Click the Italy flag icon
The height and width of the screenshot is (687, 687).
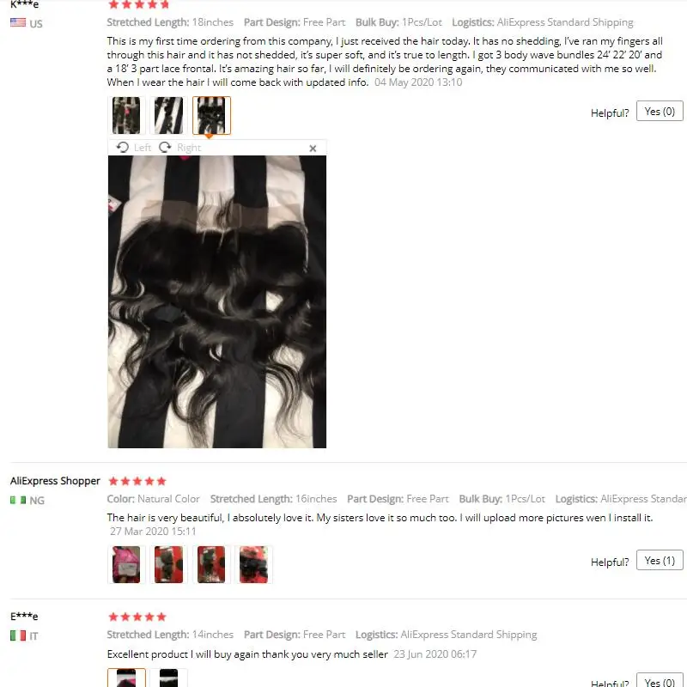[x=18, y=635]
